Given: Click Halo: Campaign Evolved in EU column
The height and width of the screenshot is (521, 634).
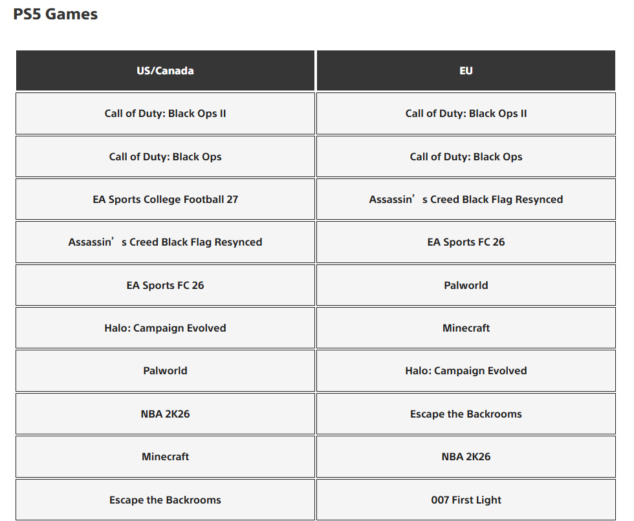Looking at the screenshot, I should click(x=466, y=371).
